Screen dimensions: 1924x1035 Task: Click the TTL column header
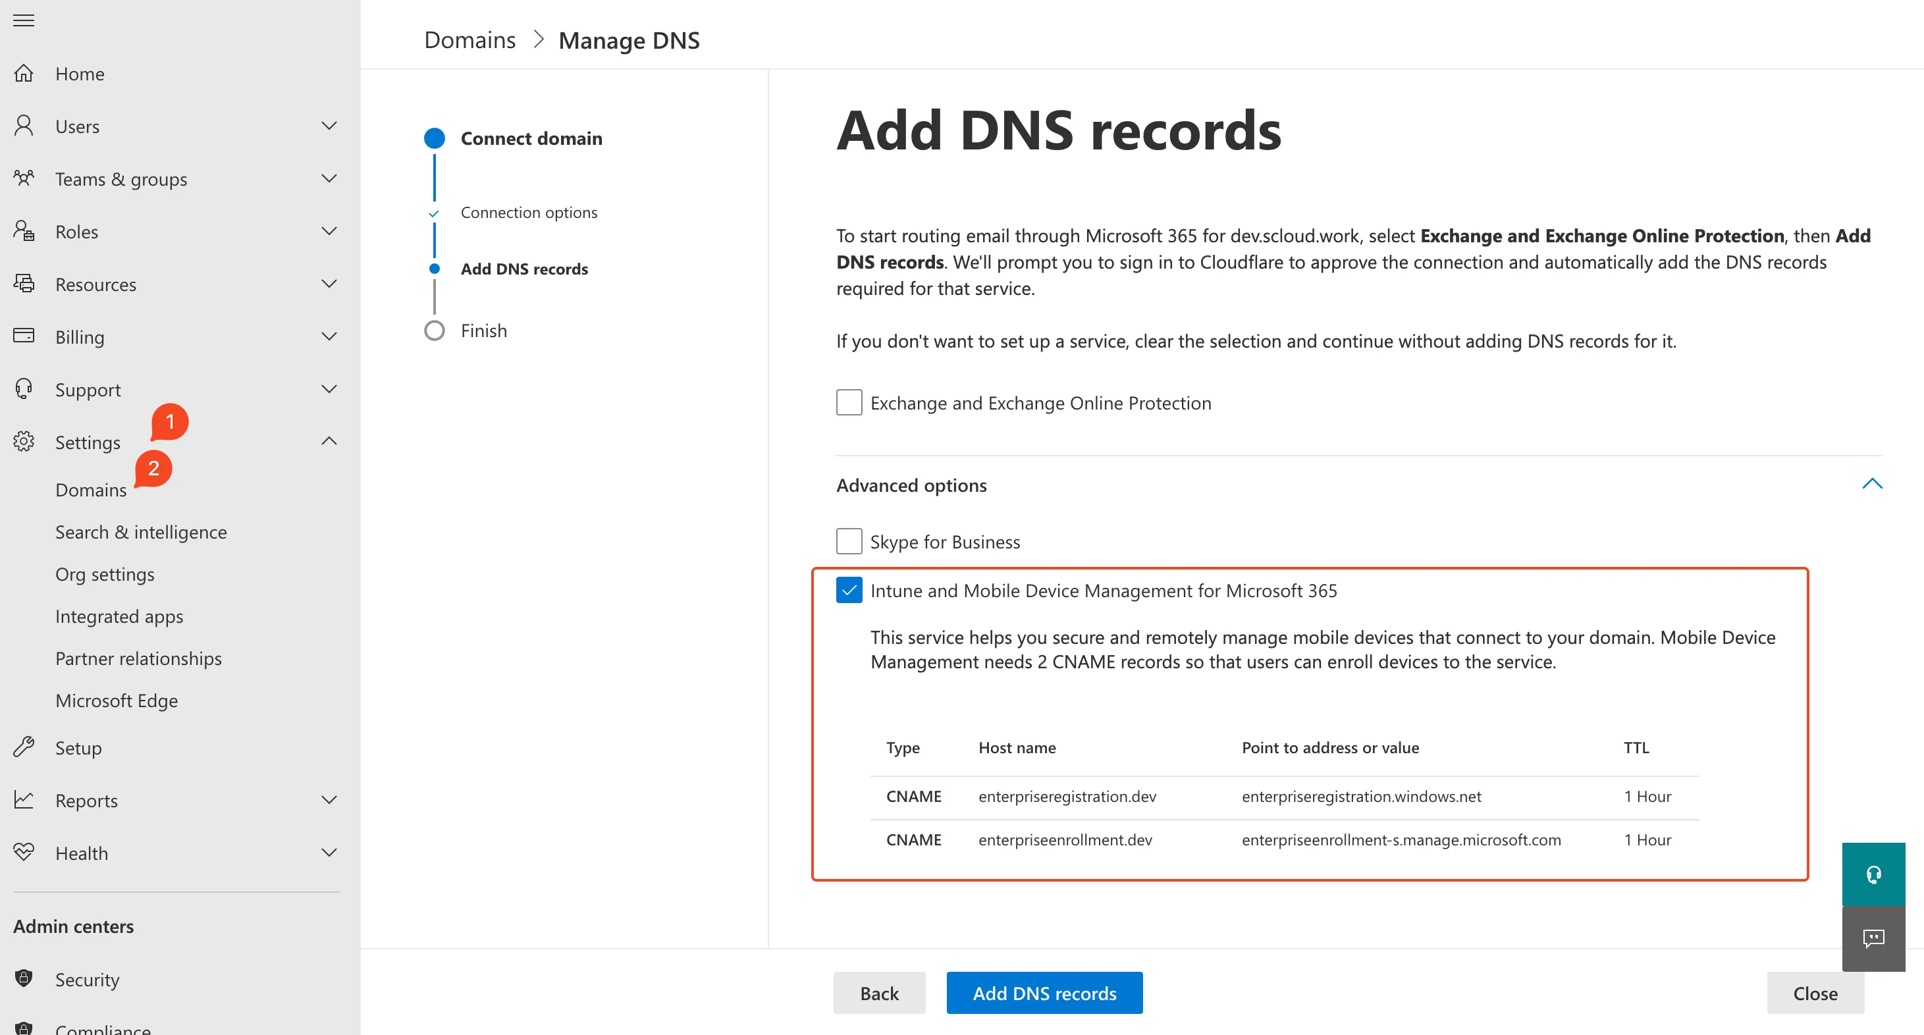(x=1636, y=747)
